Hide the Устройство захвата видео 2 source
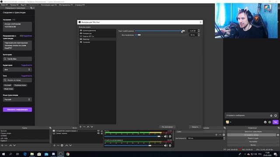Viewport: 280px width, 157px height. point(98,131)
